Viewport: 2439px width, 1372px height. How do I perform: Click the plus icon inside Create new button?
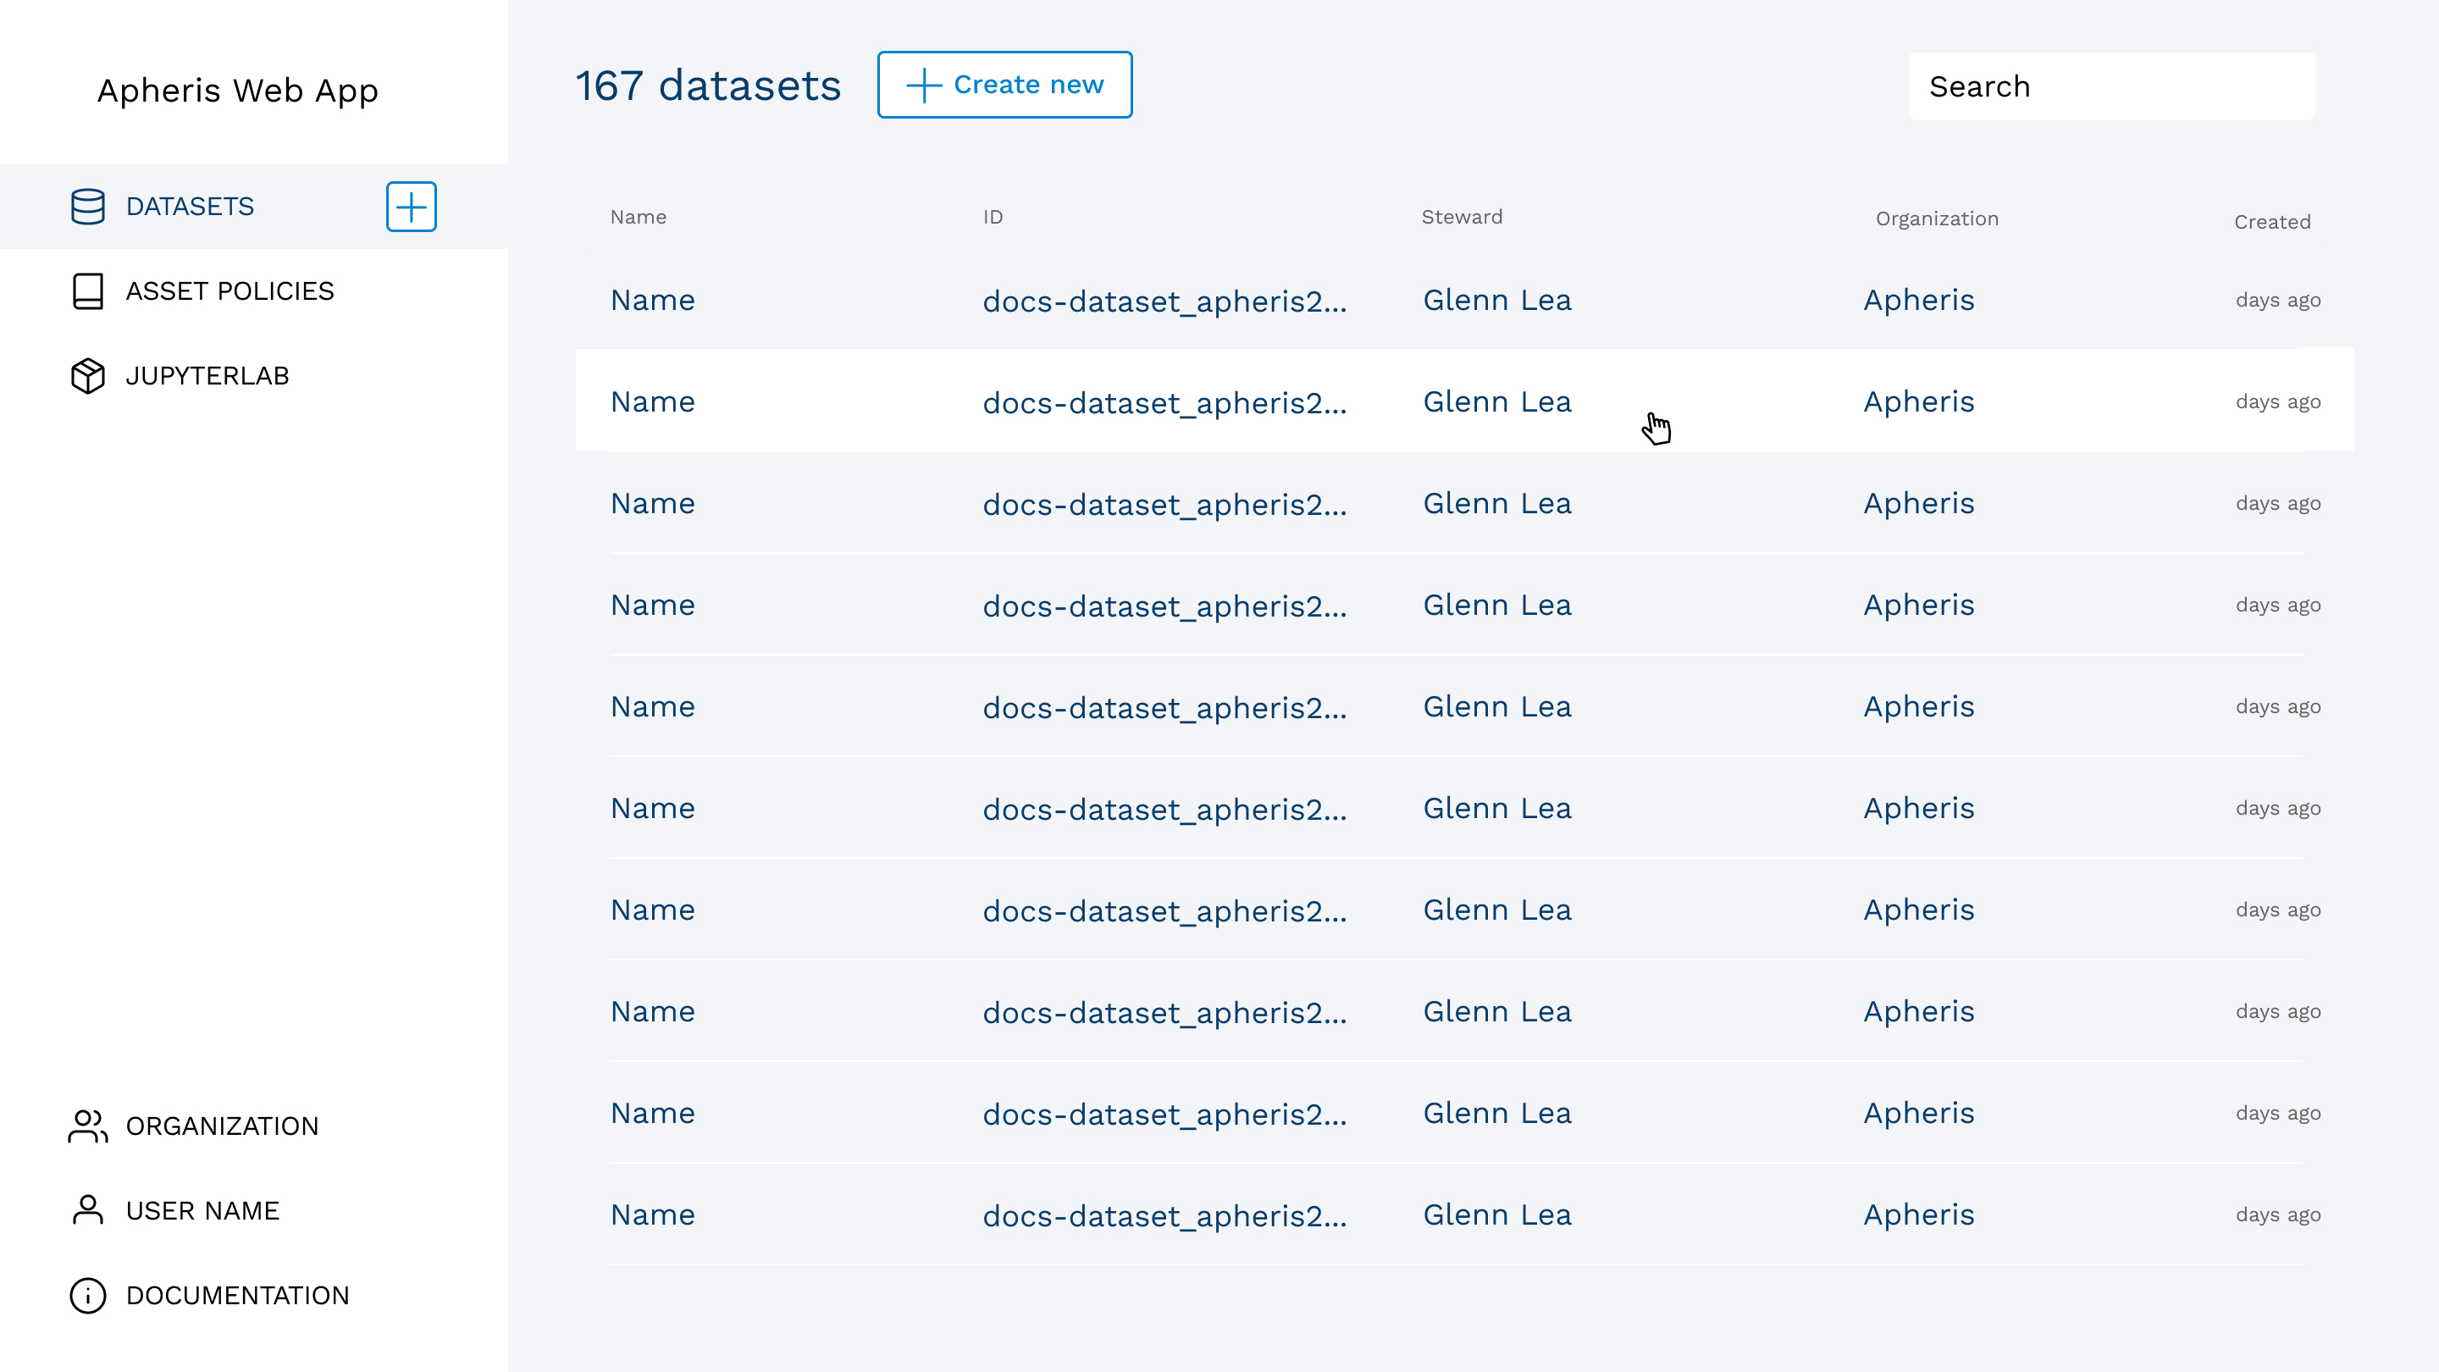point(921,85)
